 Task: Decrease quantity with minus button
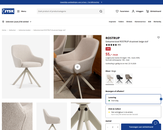coord(108,127)
